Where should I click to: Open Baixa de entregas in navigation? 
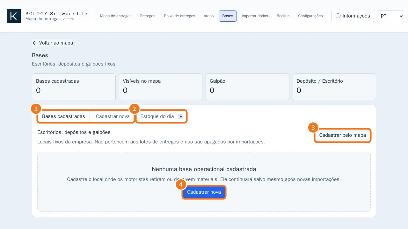[180, 16]
